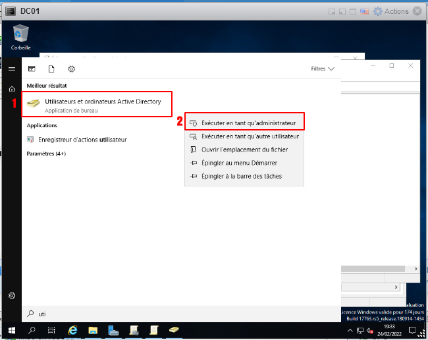This screenshot has width=428, height=340.
Task: Open the VM Actions menu
Action: (x=390, y=11)
